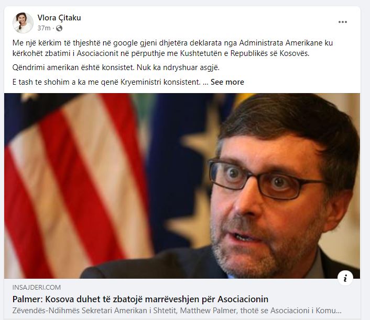Click the info icon on link preview

click(345, 278)
